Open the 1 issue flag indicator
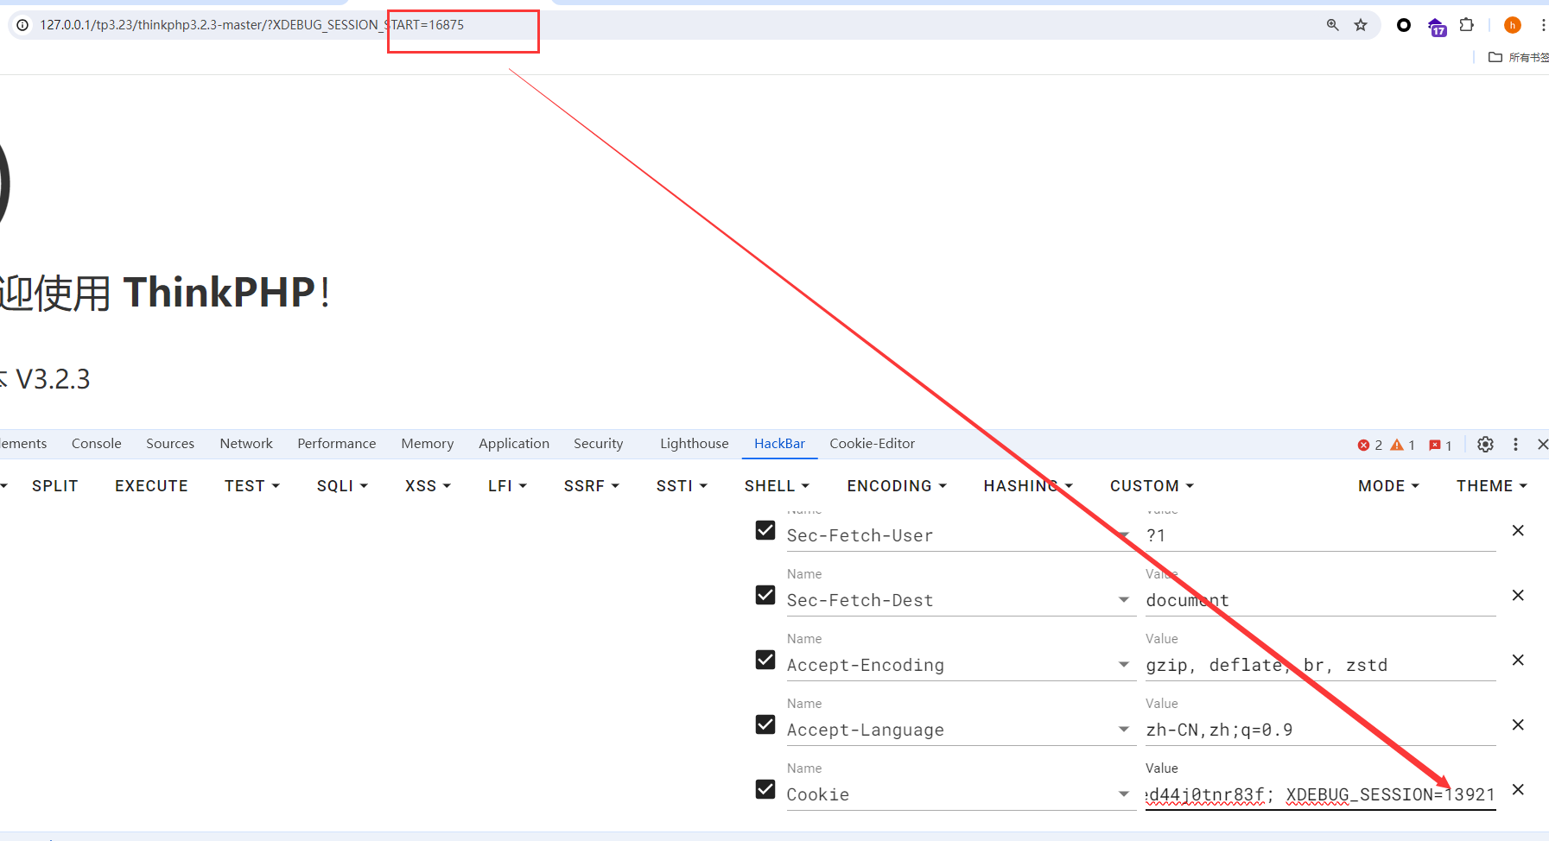This screenshot has height=841, width=1549. (1440, 445)
